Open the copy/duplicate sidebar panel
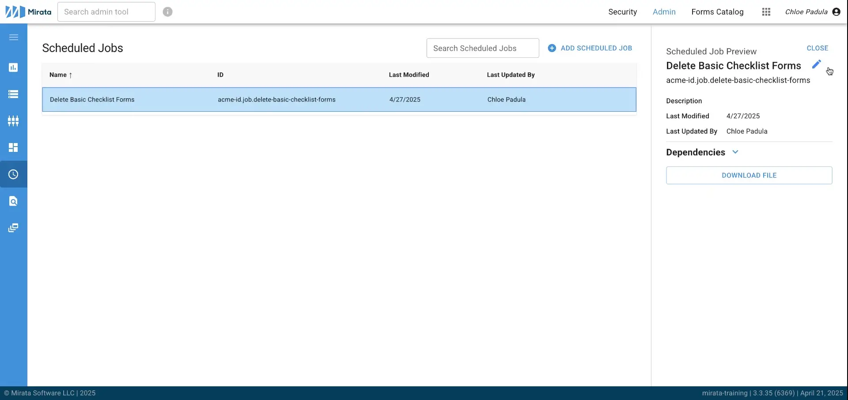 13,228
